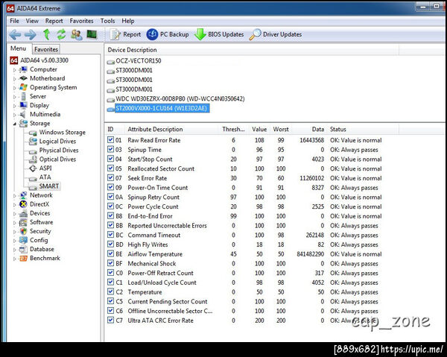
Task: Select the DirectX tree node
Action: point(39,204)
